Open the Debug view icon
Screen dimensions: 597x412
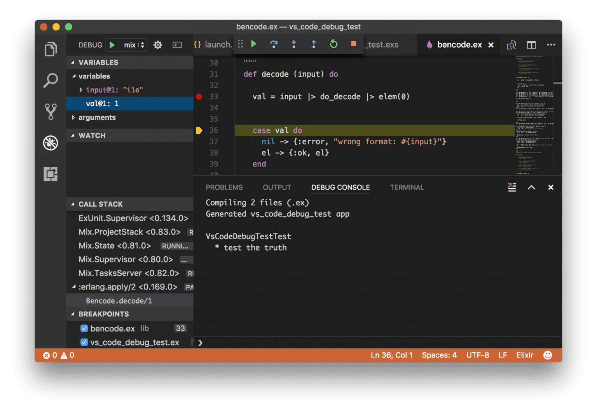51,143
